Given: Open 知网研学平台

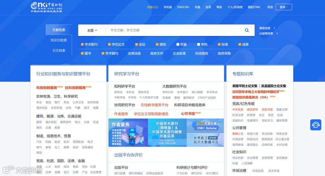Looking at the screenshot, I should pyautogui.click(x=125, y=86).
